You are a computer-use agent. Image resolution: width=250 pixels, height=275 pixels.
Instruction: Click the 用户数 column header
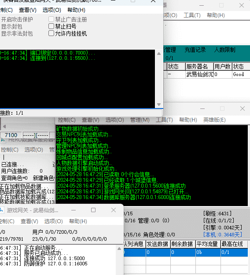(223, 66)
